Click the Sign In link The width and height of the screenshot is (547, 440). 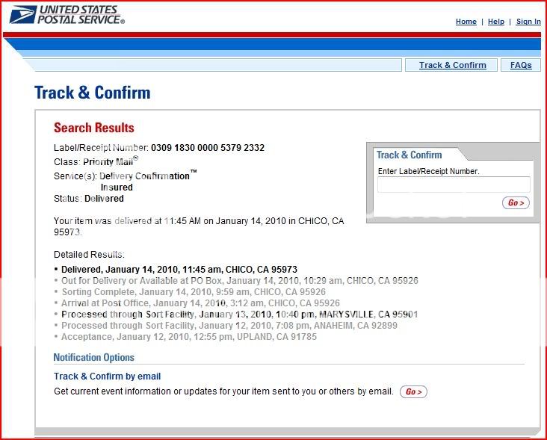528,22
